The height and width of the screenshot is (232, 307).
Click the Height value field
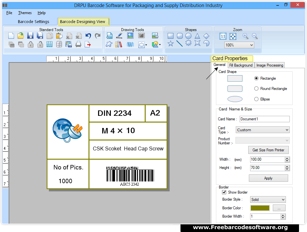pos(267,168)
